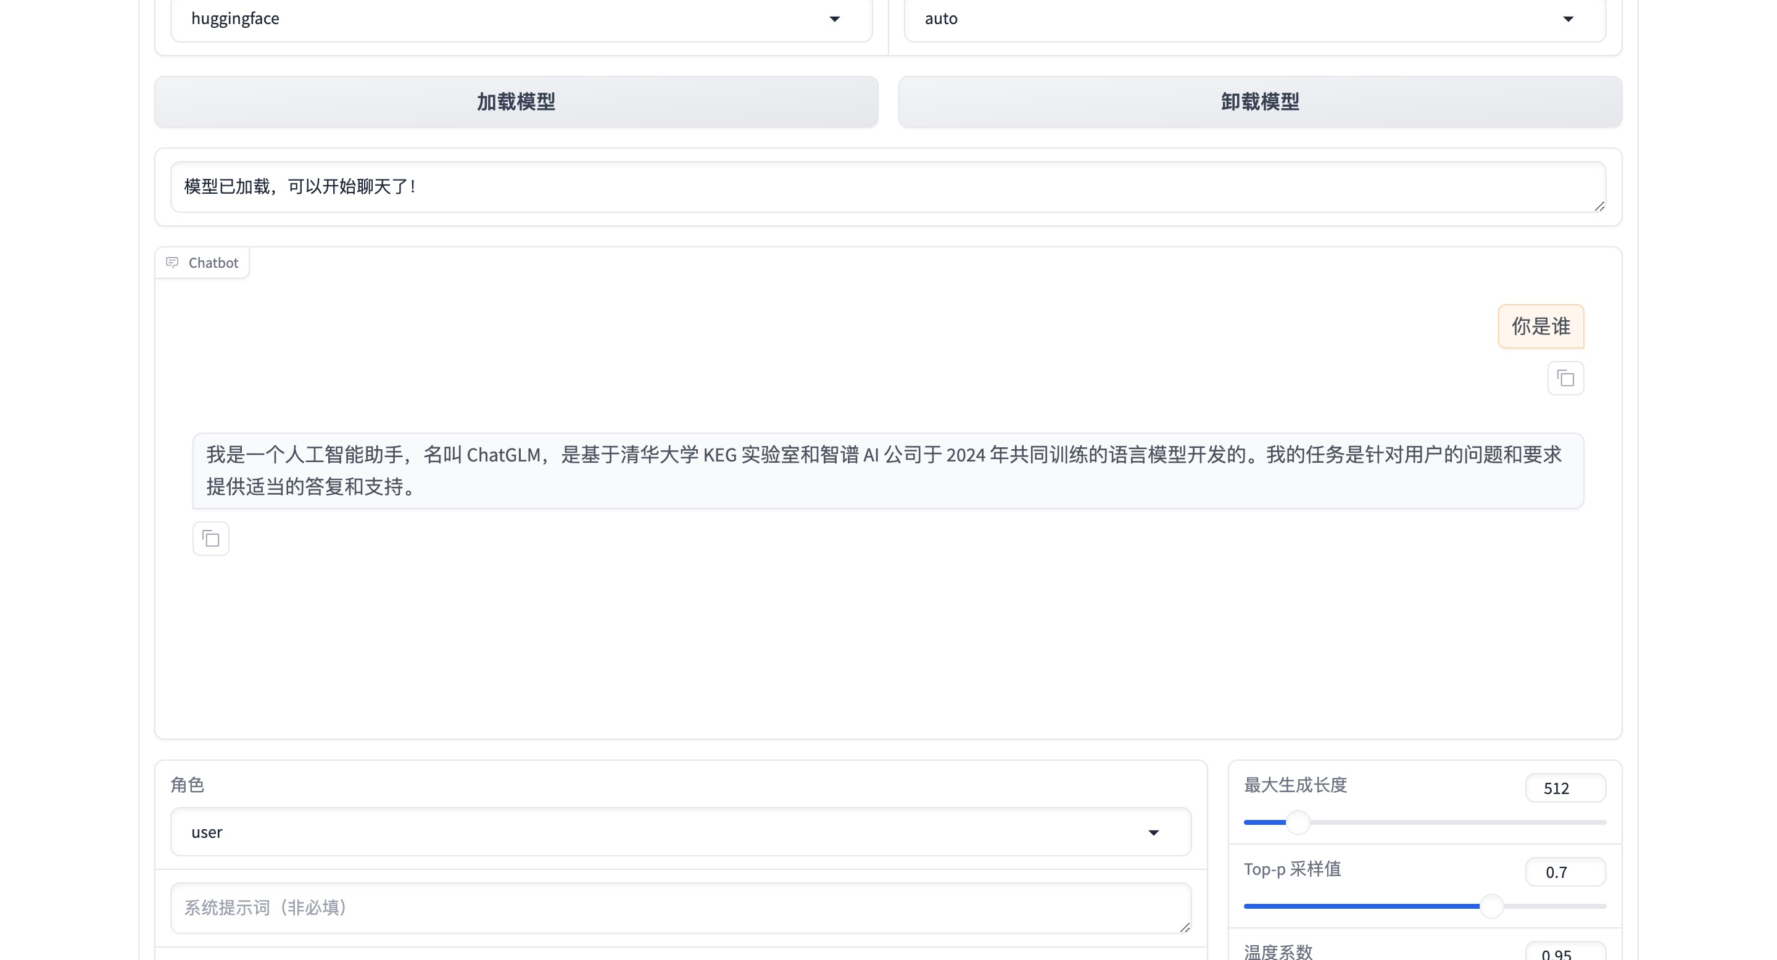
Task: Click the '你是谁' user message bubble
Action: (x=1541, y=326)
